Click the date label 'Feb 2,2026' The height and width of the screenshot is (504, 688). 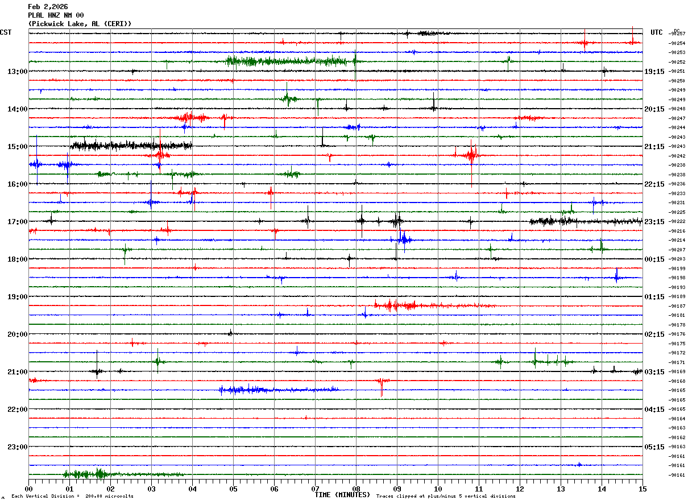pos(48,7)
